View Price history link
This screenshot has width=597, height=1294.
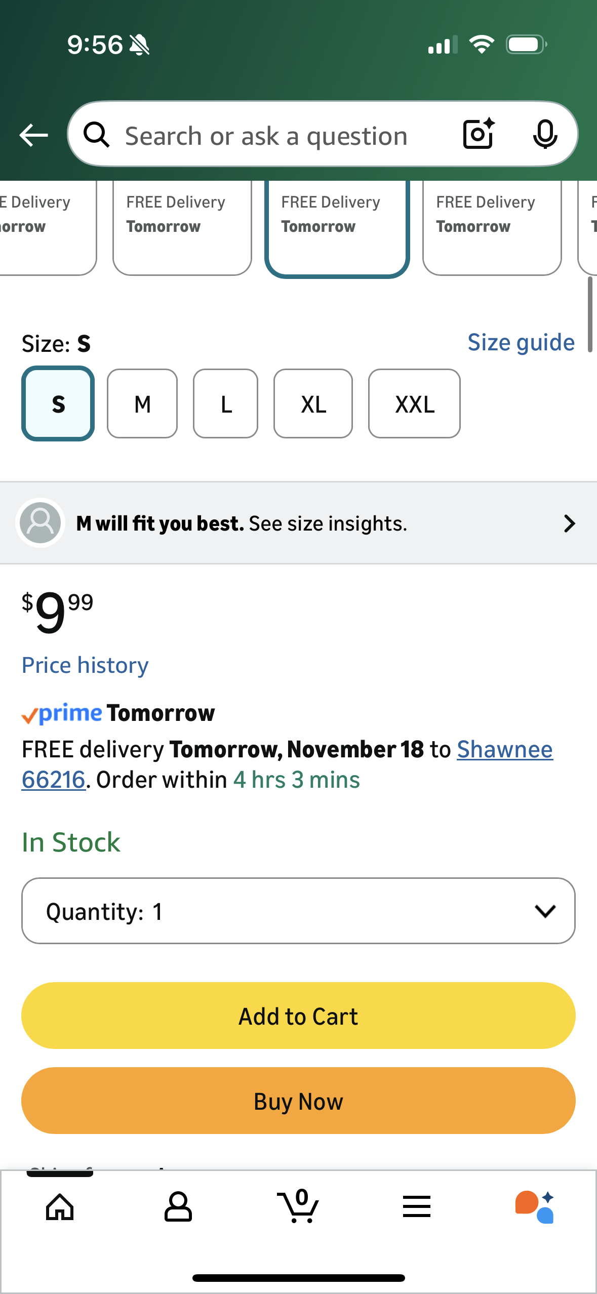point(85,665)
